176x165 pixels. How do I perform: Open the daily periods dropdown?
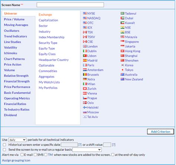coord(17,140)
